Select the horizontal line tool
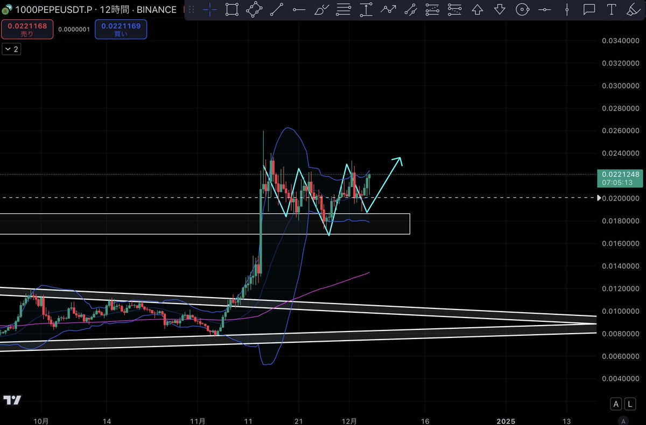 click(x=544, y=10)
